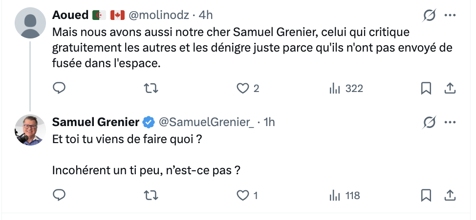Repost Samuel Grenier's tweet
Screen dimensions: 476x220
coord(152,196)
